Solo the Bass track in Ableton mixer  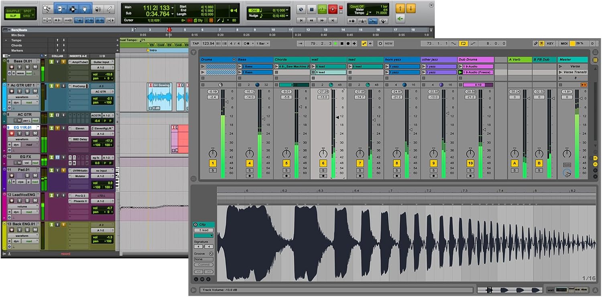coord(250,171)
